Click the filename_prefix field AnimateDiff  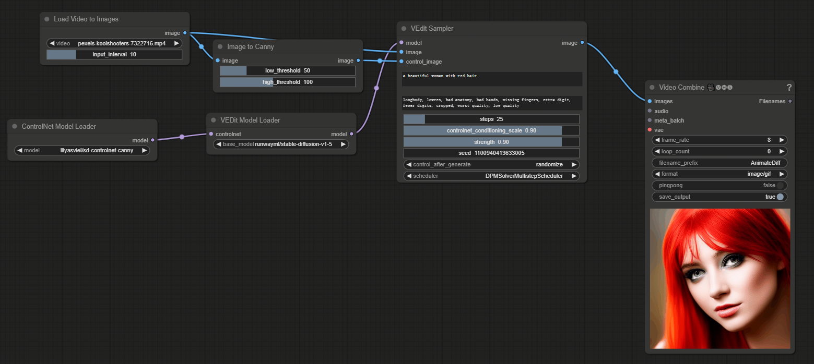719,163
